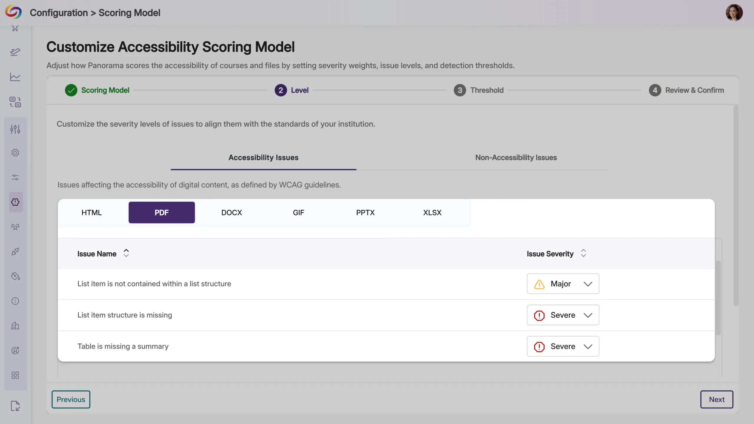This screenshot has width=754, height=424.
Task: Open the building institution icon in sidebar
Action: [15, 326]
